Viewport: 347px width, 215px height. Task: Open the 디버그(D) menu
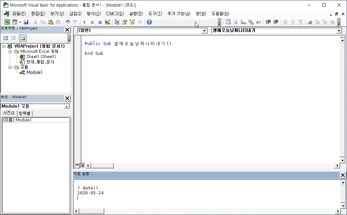(x=115, y=14)
